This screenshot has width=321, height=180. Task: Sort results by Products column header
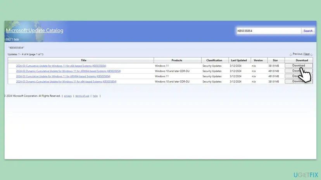tap(177, 60)
